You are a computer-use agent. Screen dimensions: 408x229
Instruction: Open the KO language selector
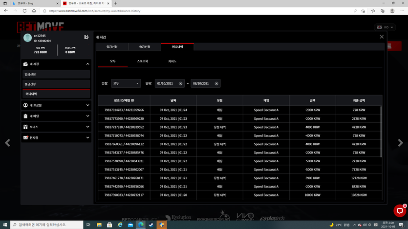tap(385, 27)
